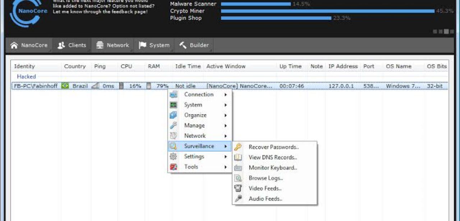Click the 538... port cell
The width and height of the screenshot is (460, 221).
(371, 86)
